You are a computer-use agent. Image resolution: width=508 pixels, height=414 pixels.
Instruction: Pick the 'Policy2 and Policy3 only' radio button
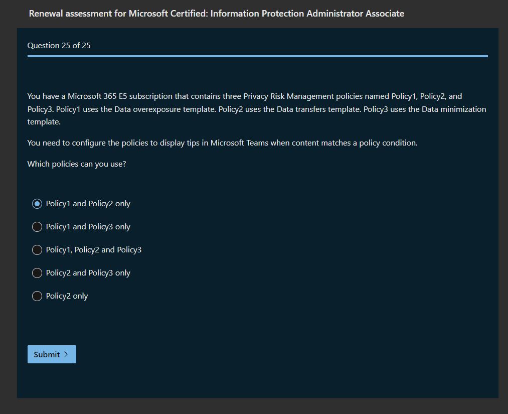37,273
